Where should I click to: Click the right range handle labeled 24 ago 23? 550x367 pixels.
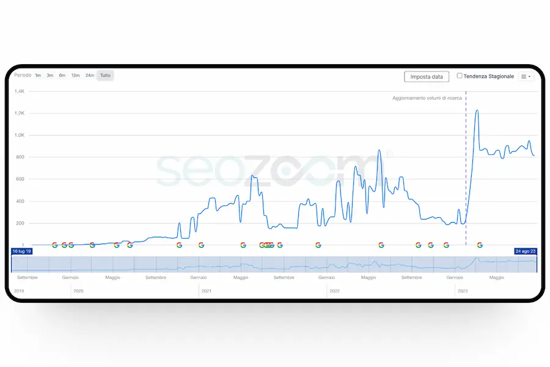click(x=526, y=251)
